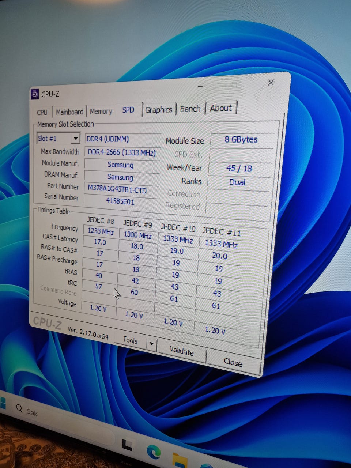The width and height of the screenshot is (351, 468).
Task: Click the tRAS value 42 under JEDEC #9
Action: tap(135, 281)
